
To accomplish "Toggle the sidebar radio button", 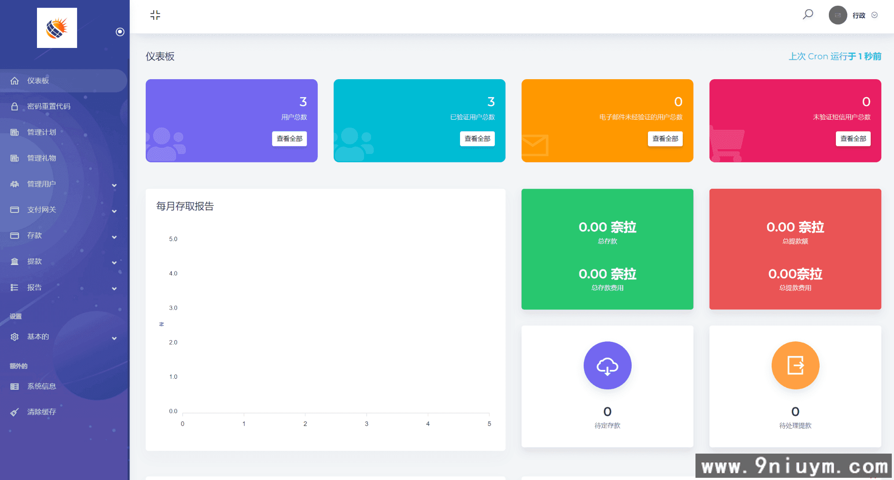I will pos(120,32).
